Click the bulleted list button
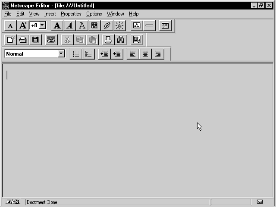The image size is (276, 207). point(76,54)
